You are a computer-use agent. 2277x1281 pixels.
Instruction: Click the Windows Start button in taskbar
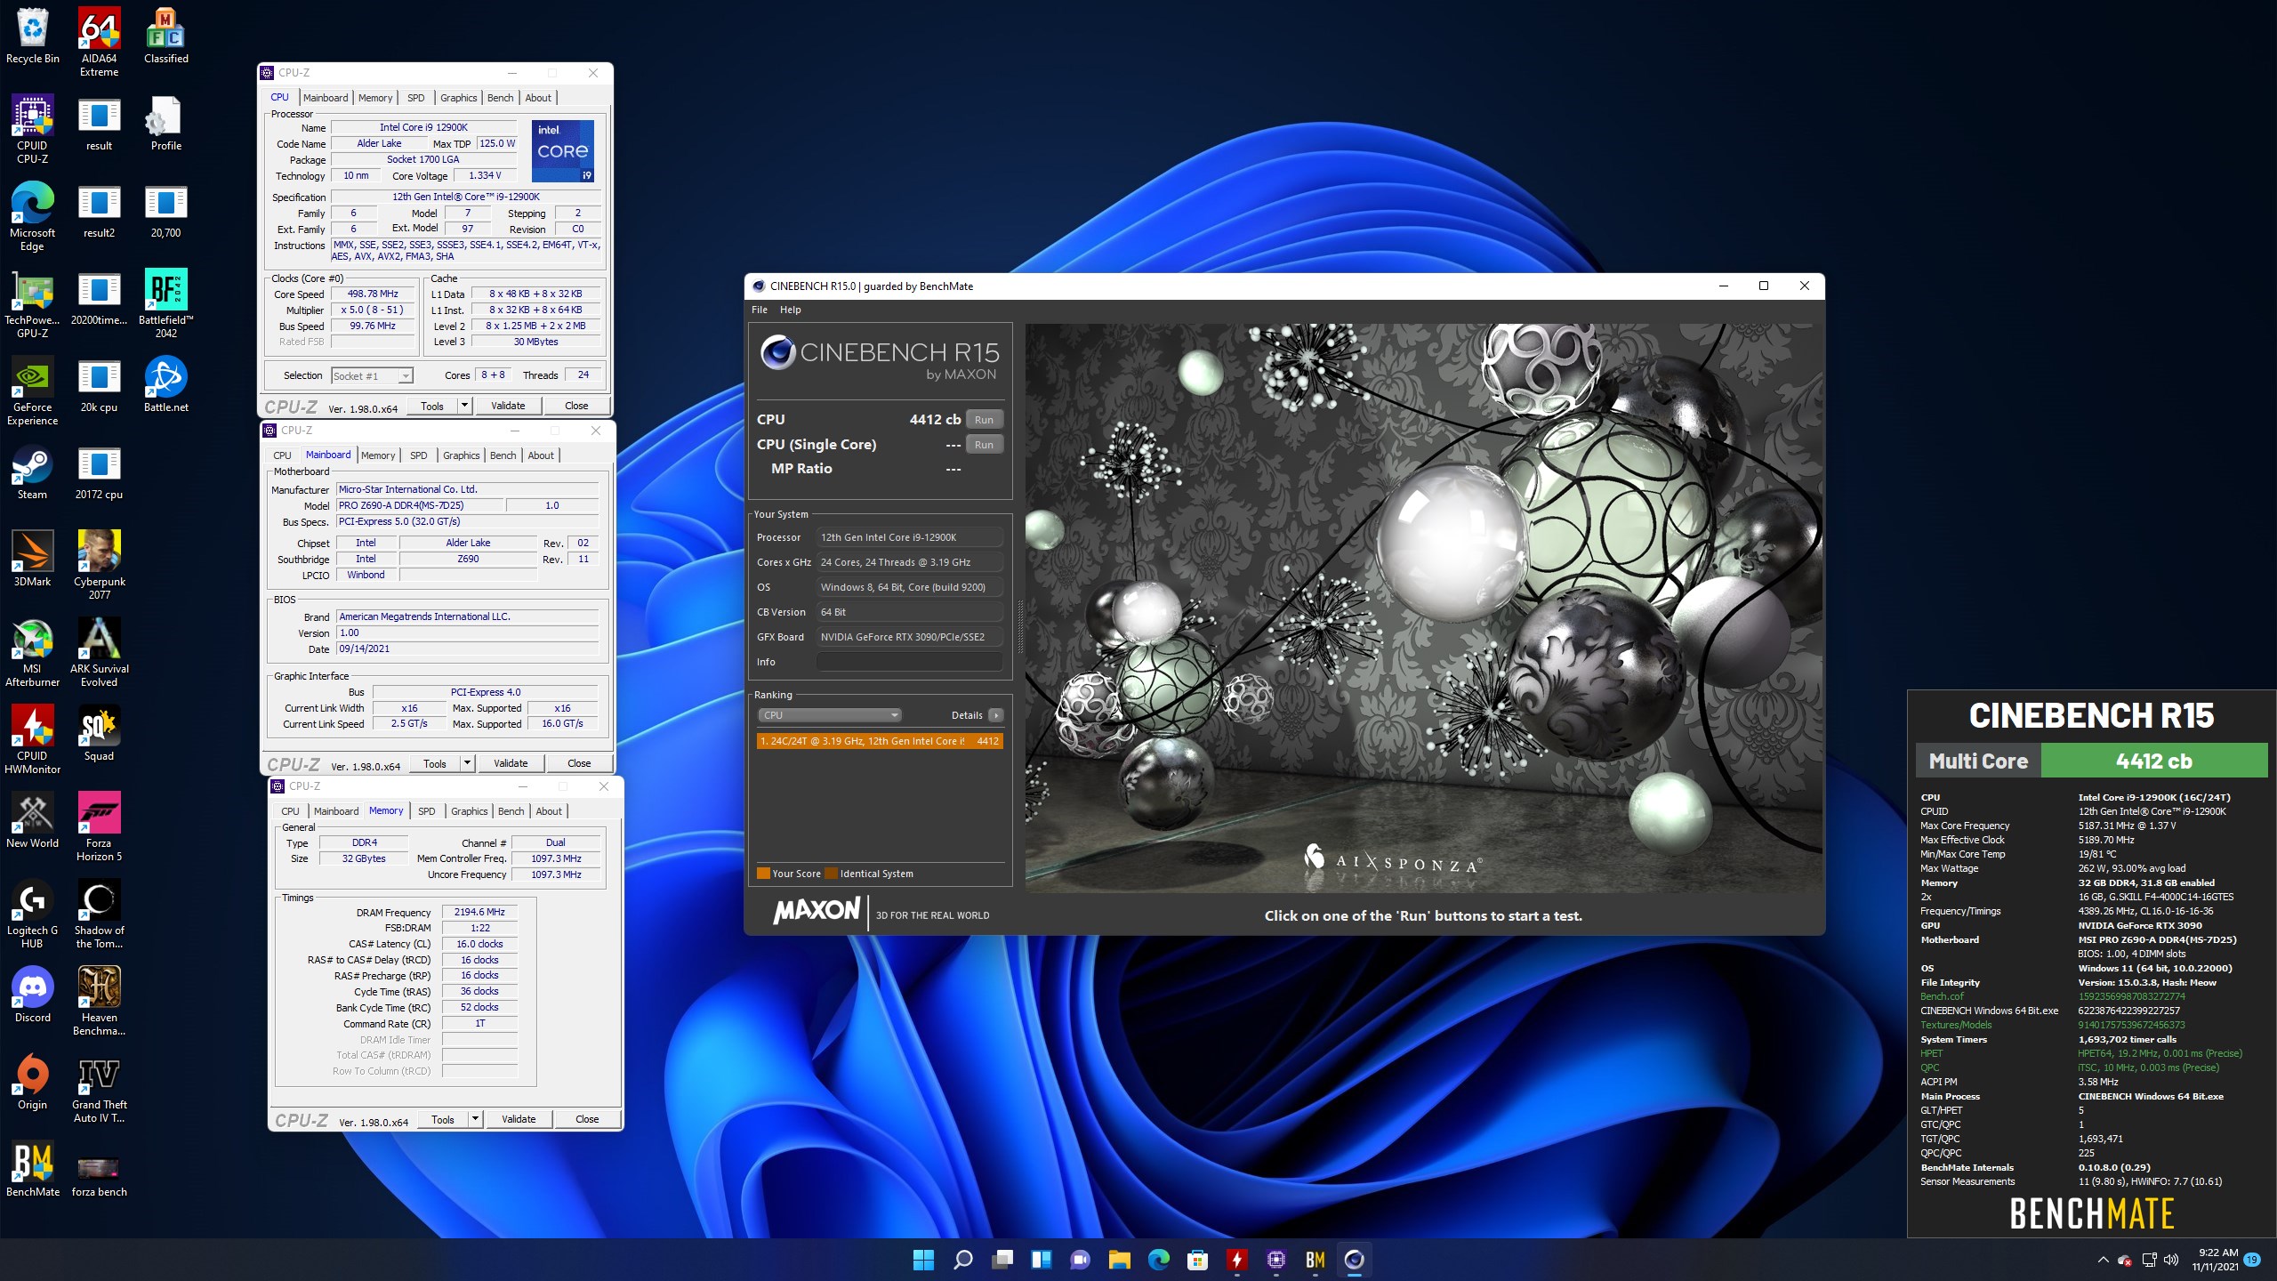(x=923, y=1260)
